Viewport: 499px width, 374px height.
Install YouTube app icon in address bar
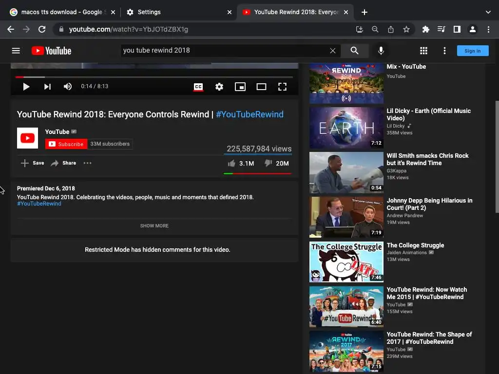click(x=359, y=29)
